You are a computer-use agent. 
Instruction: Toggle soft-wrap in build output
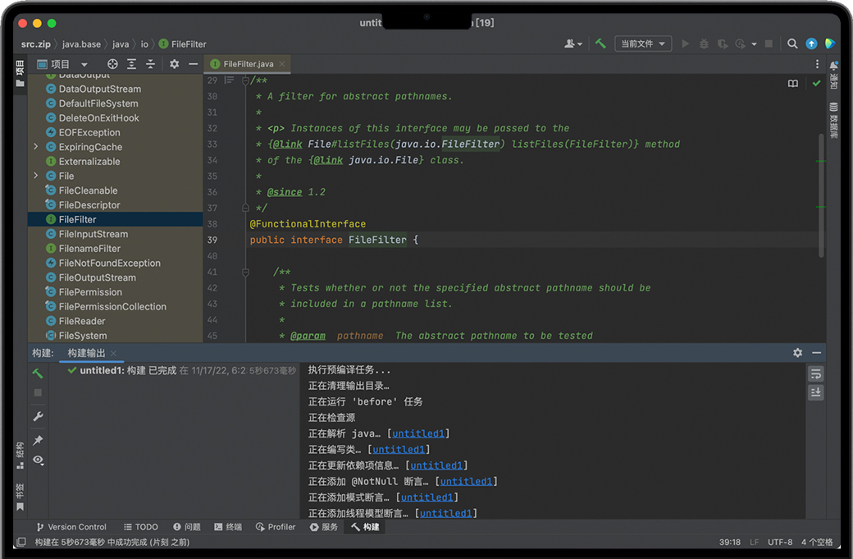tap(815, 373)
